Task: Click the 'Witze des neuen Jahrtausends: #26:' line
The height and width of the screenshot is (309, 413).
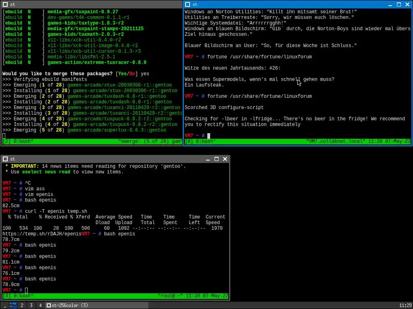Action: tap(233, 68)
